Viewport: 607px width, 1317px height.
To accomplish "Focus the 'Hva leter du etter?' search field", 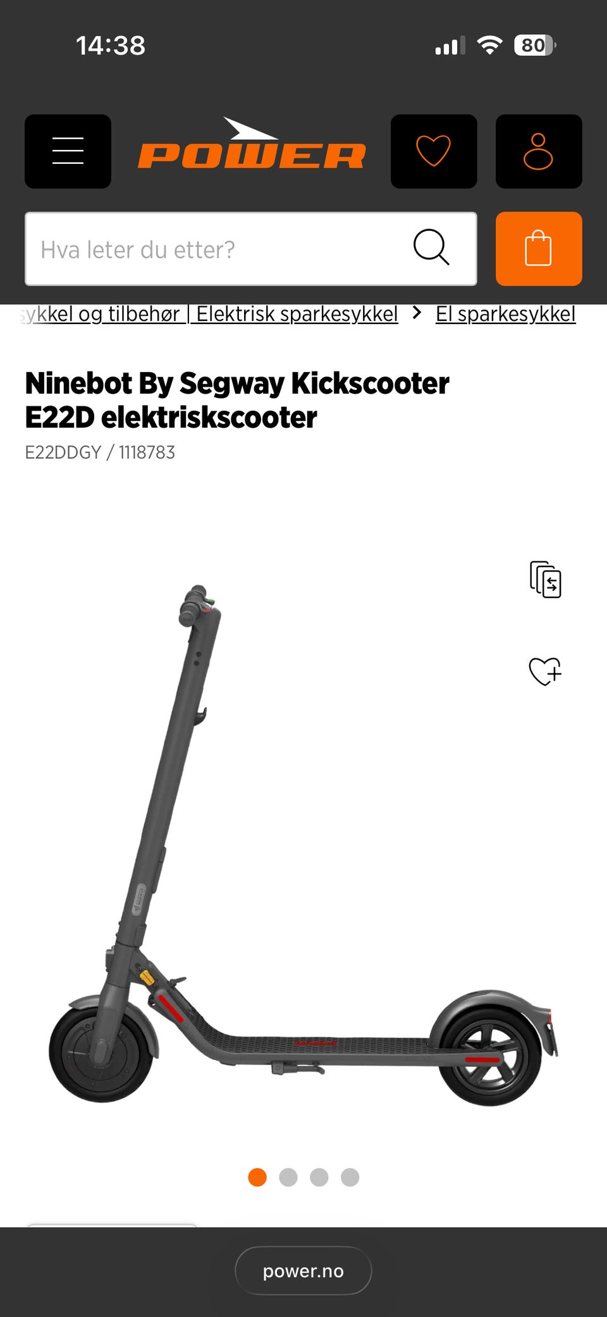I will [251, 249].
